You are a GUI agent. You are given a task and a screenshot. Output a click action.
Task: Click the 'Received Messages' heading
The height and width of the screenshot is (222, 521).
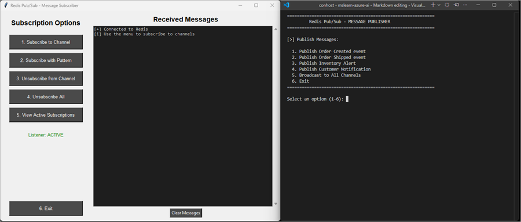point(186,19)
